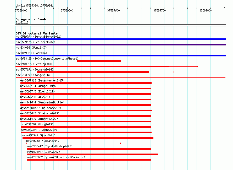Open the nsv4275682 (gnomADStructuralVariants) label
This screenshot has height=170, width=233.
pyautogui.click(x=56, y=157)
